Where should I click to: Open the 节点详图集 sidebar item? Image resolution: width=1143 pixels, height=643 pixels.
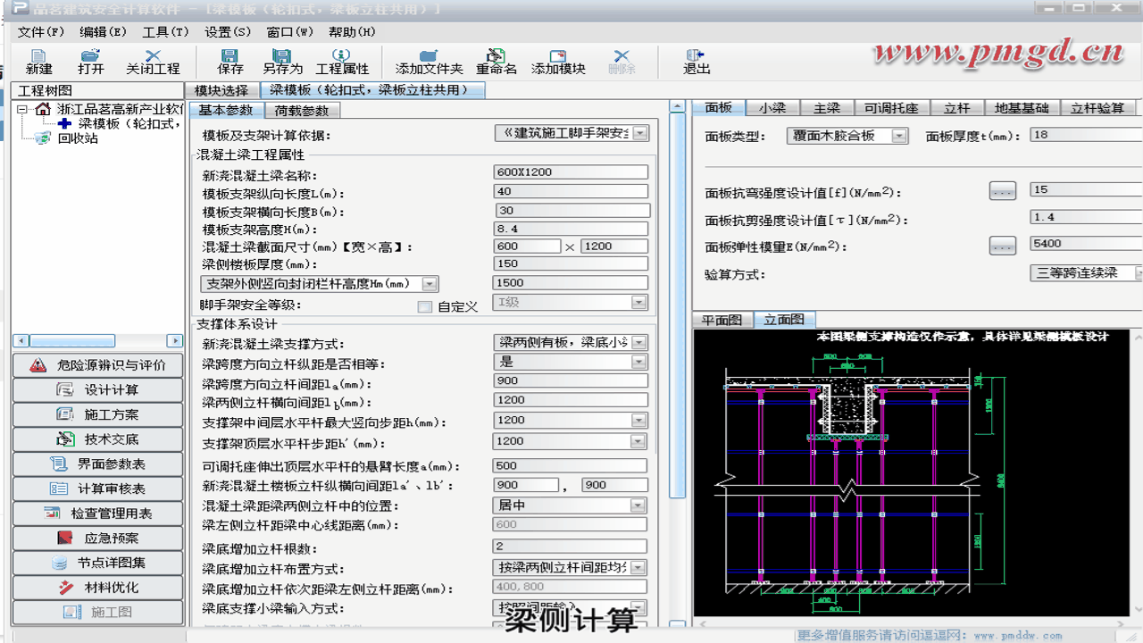pyautogui.click(x=98, y=563)
